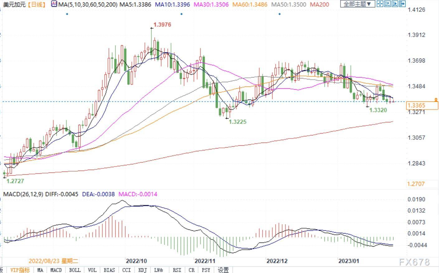
Task: Click the 2022/10 time axis label
Action: click(x=136, y=261)
